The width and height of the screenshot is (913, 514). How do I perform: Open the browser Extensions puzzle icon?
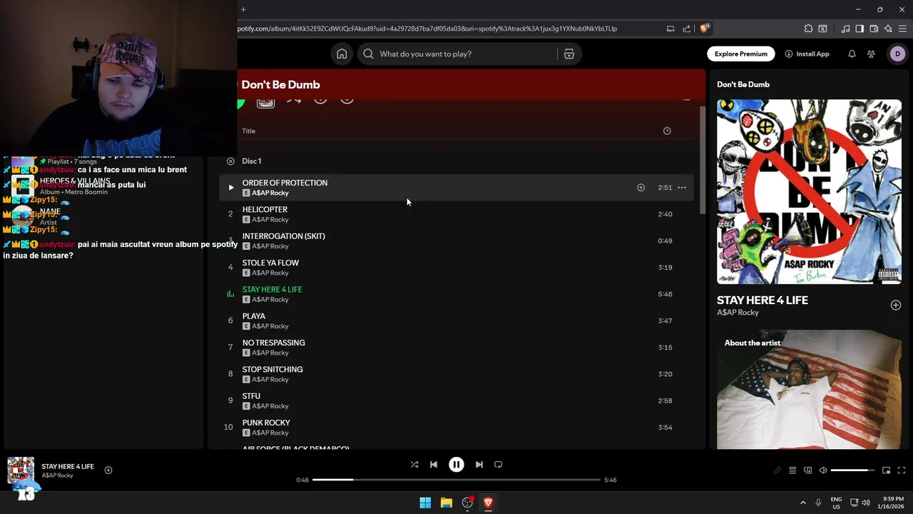click(x=808, y=29)
